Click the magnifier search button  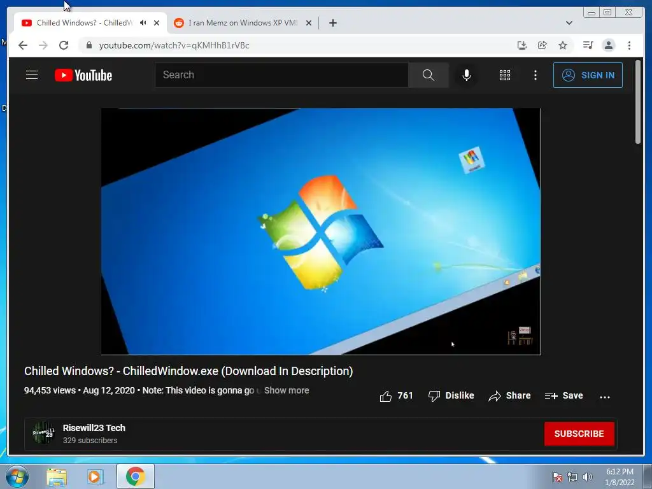click(x=428, y=75)
